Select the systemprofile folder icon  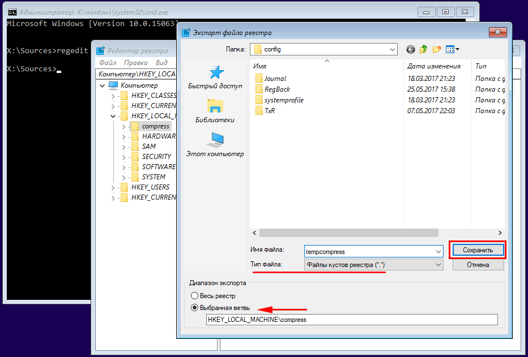(x=258, y=100)
